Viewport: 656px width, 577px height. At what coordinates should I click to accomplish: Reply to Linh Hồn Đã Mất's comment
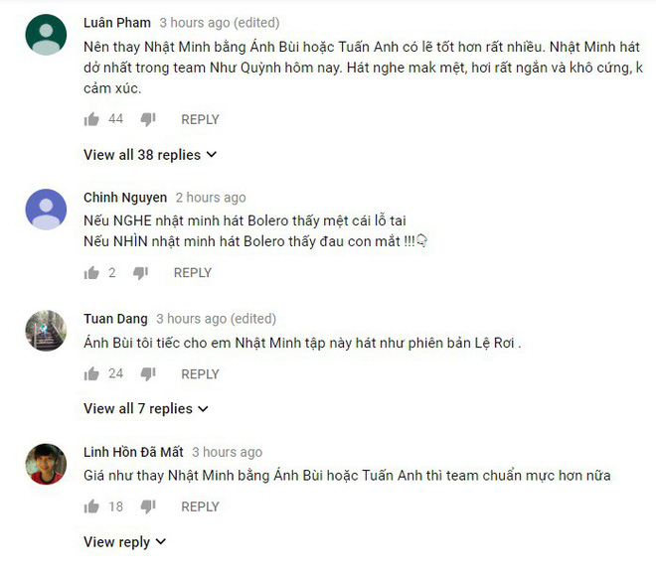tap(200, 506)
